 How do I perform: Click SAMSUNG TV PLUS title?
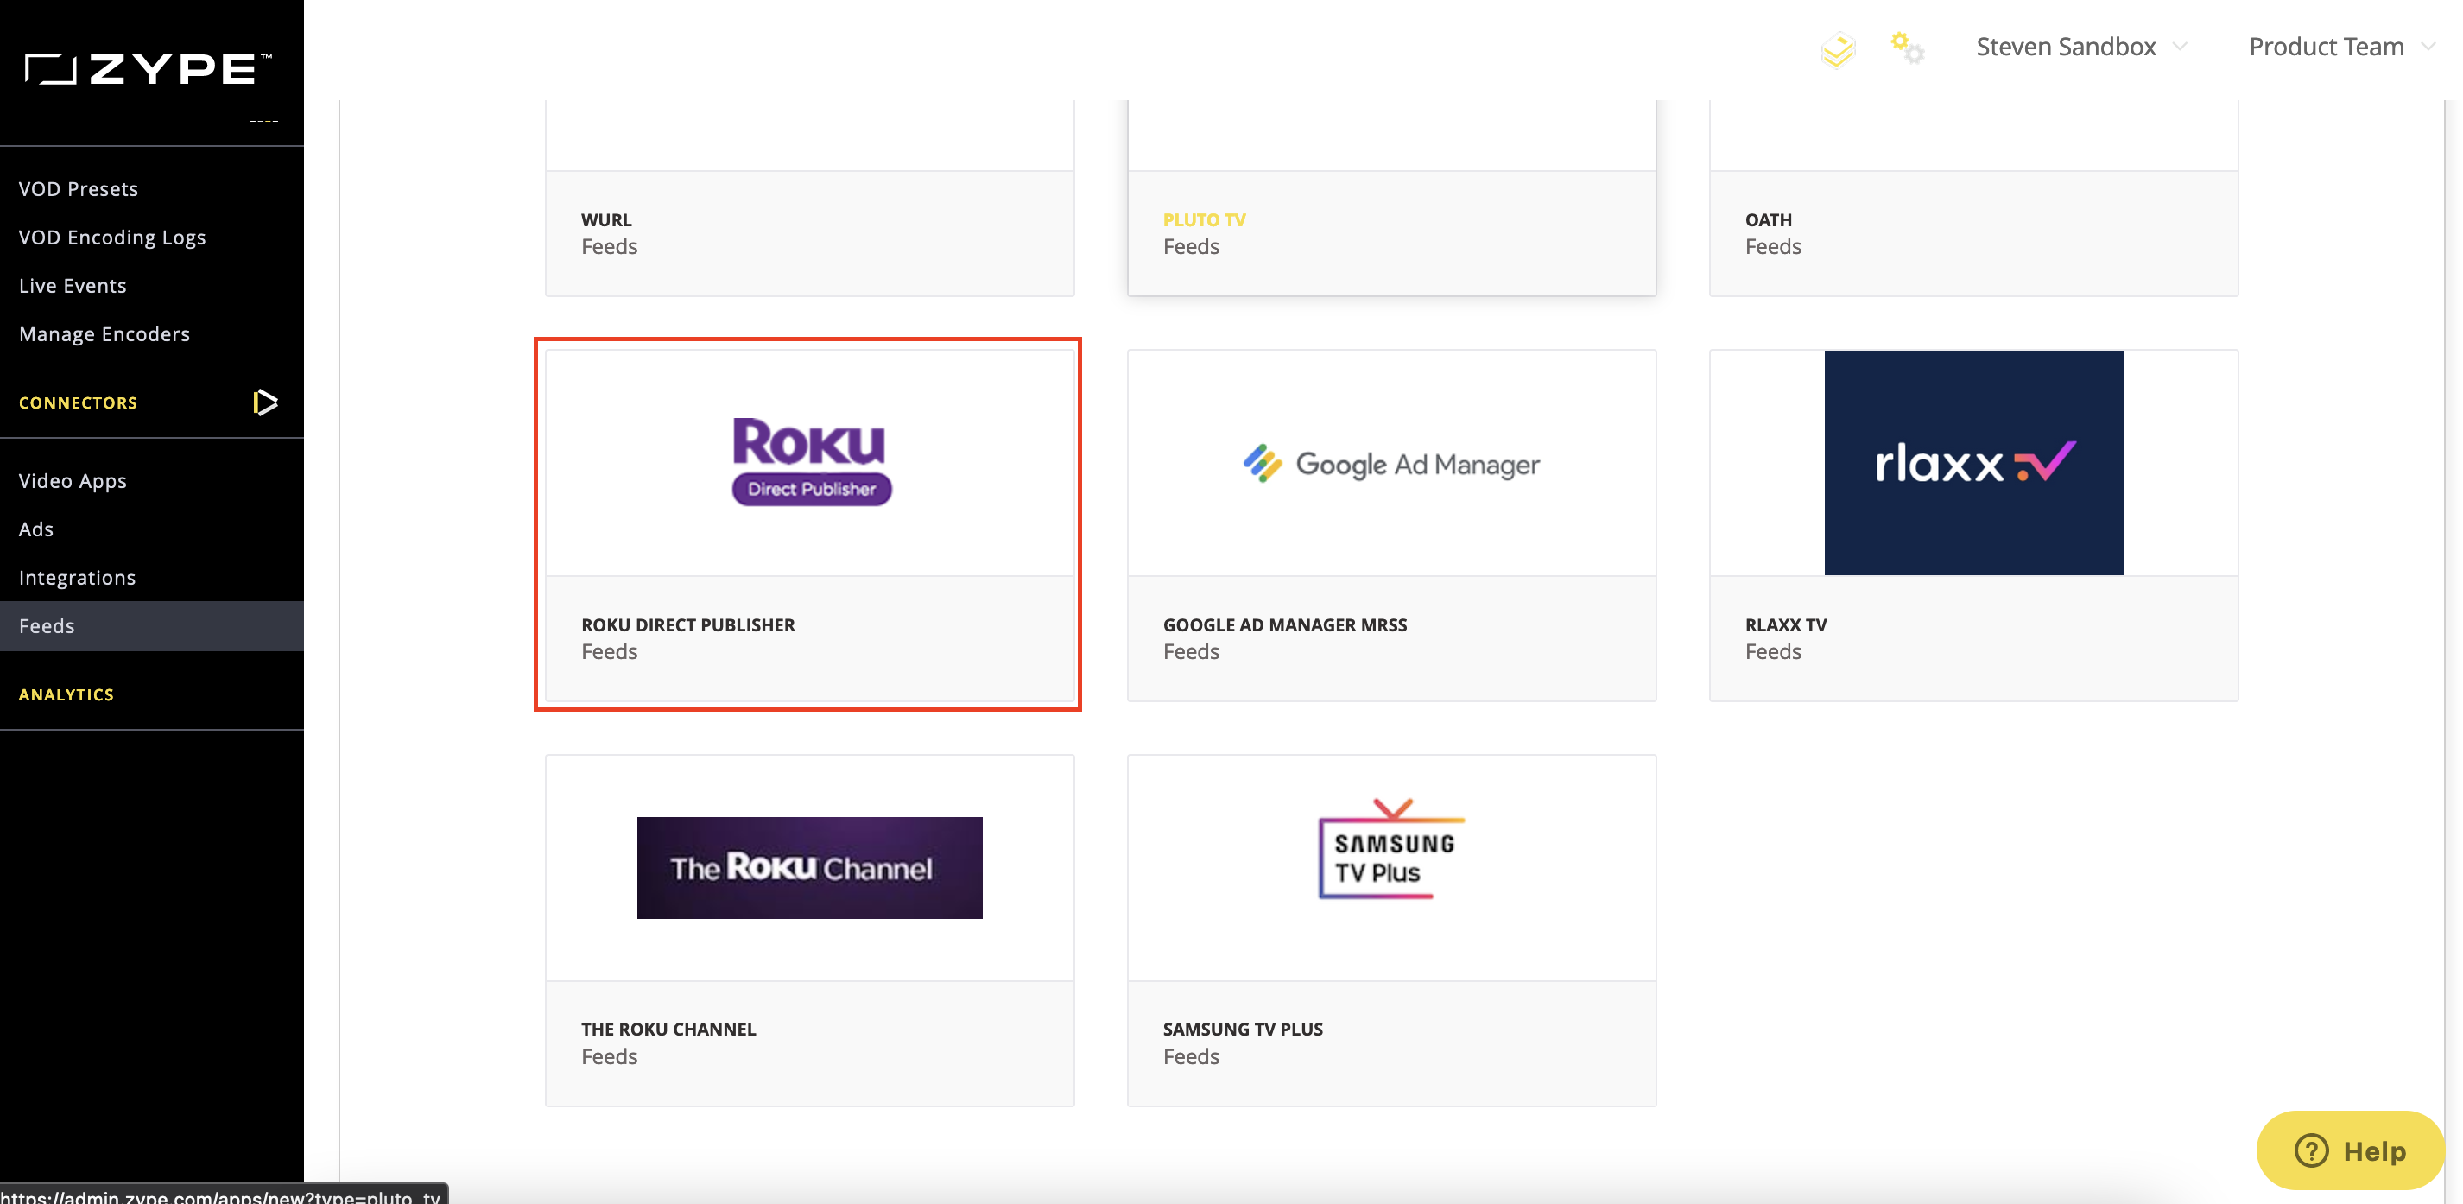point(1243,1029)
